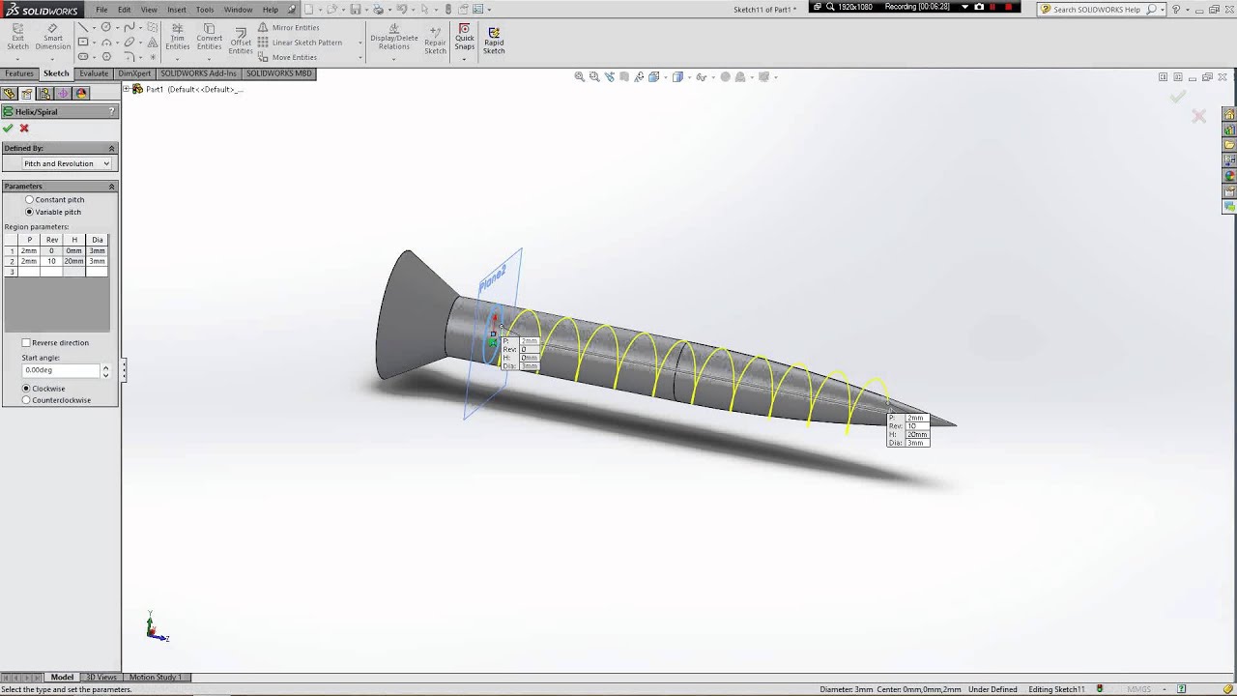Click the Repair Sketch tool
The width and height of the screenshot is (1237, 696).
point(435,41)
